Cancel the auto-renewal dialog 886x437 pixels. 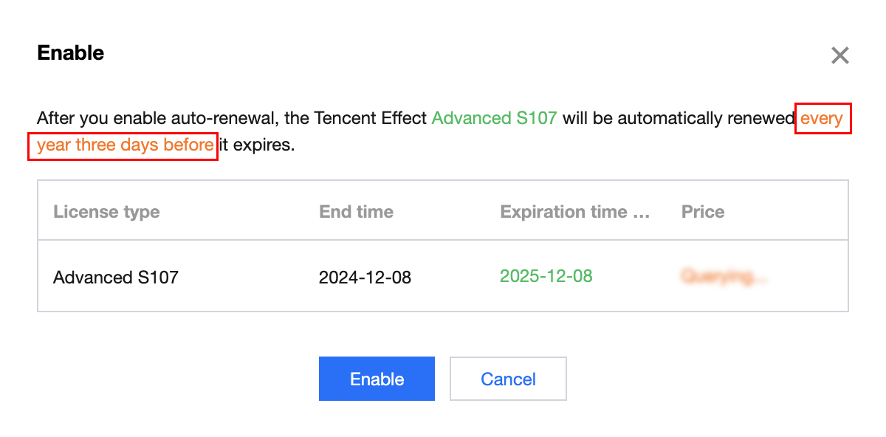pyautogui.click(x=508, y=379)
